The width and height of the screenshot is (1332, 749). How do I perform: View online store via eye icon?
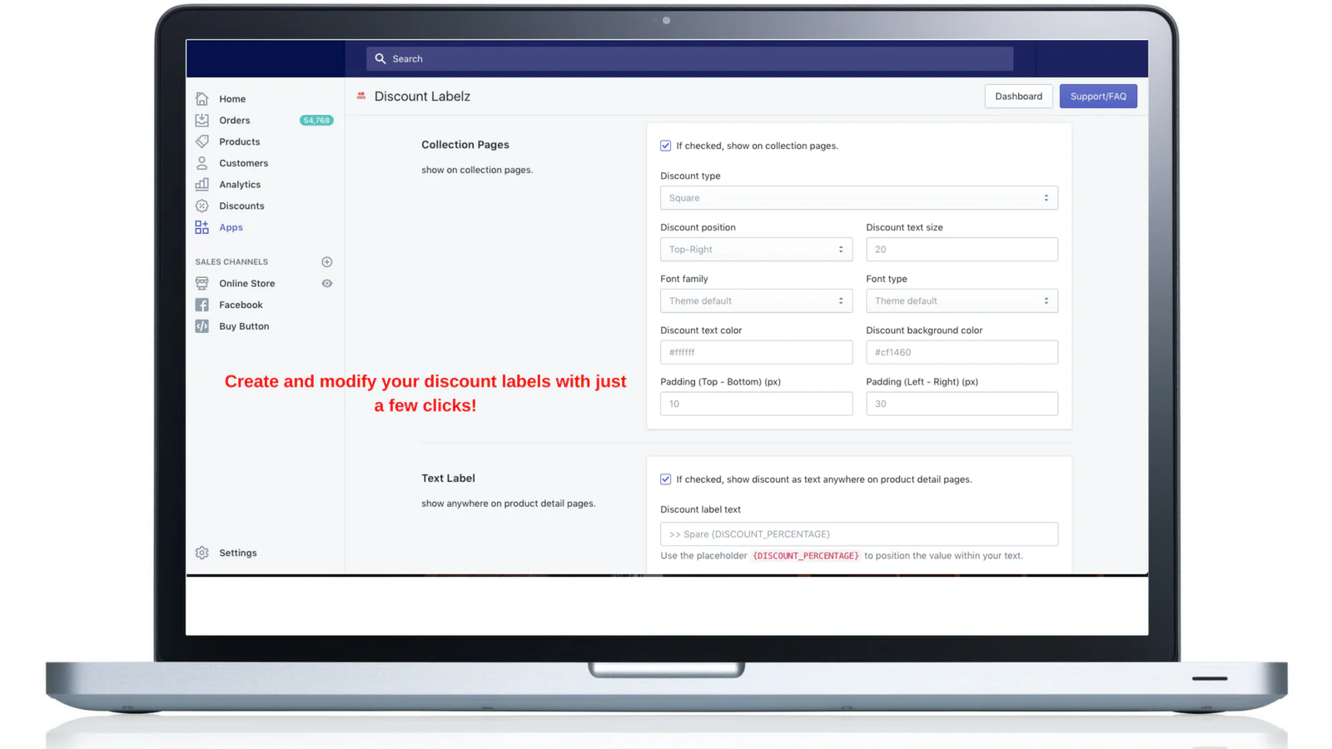(327, 284)
